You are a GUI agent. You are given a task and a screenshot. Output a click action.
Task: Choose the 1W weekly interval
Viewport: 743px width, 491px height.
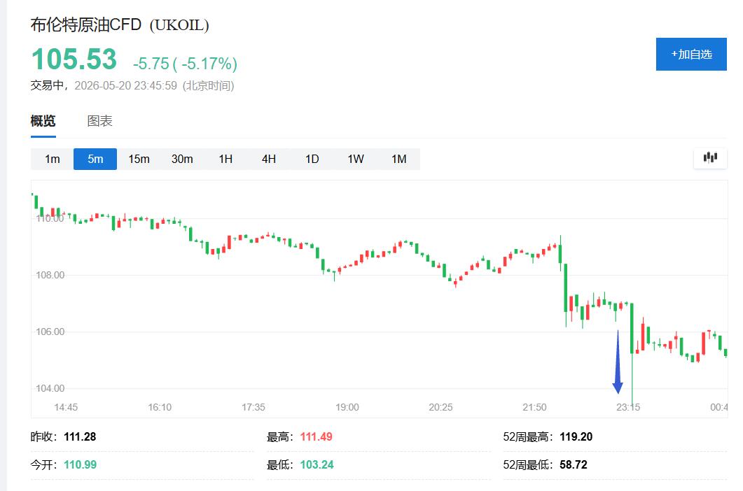(x=355, y=159)
